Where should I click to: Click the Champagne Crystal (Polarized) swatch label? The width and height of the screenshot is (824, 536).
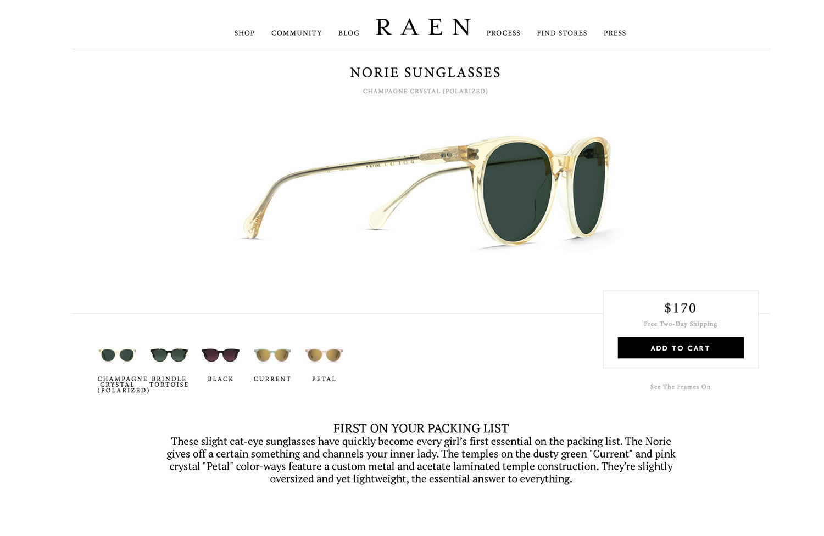pos(123,385)
